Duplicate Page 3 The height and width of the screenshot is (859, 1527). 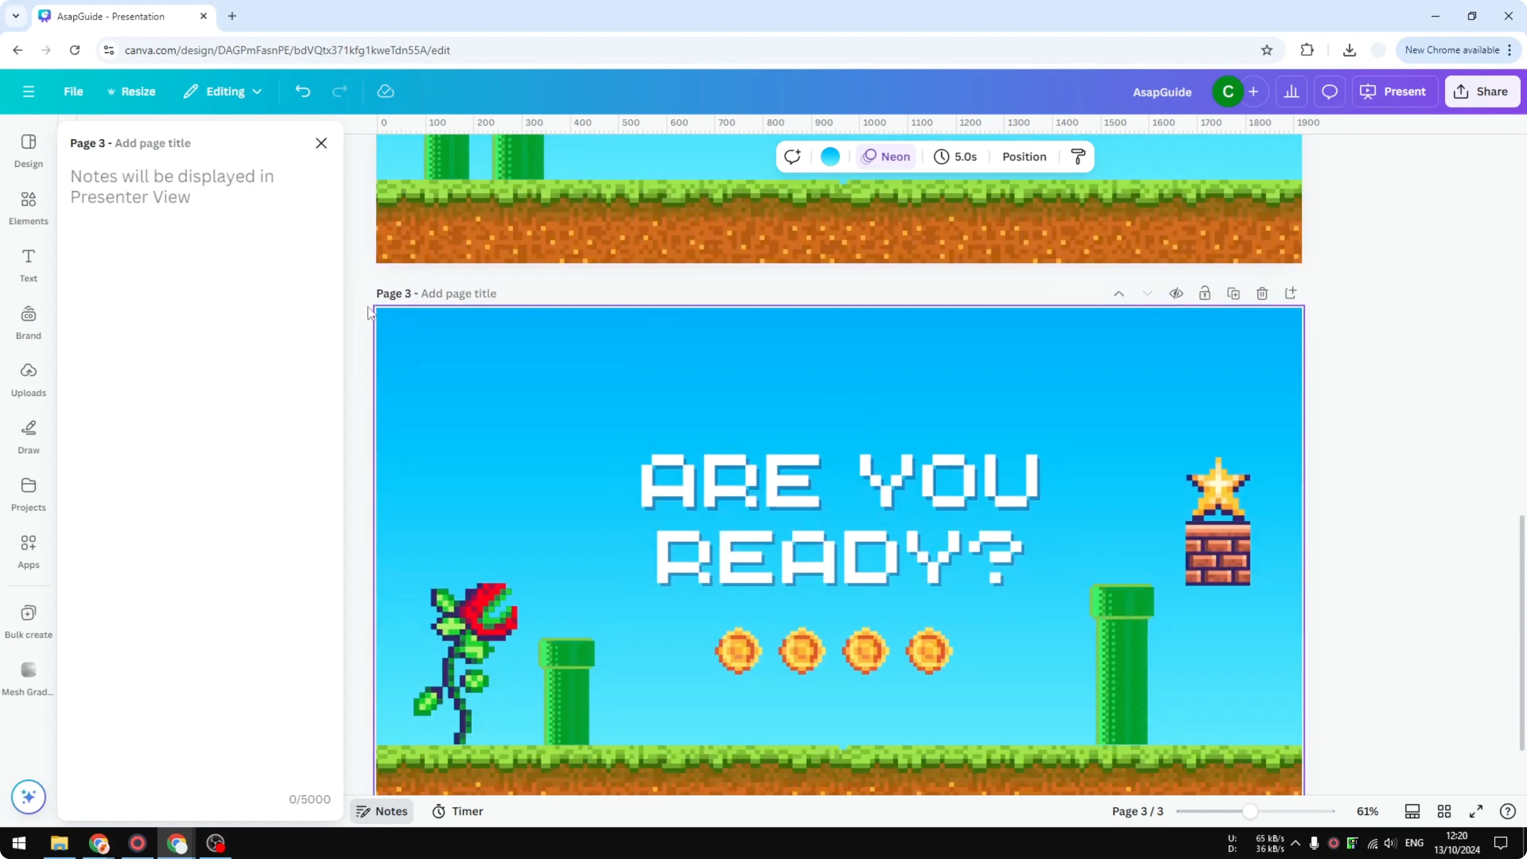point(1234,293)
